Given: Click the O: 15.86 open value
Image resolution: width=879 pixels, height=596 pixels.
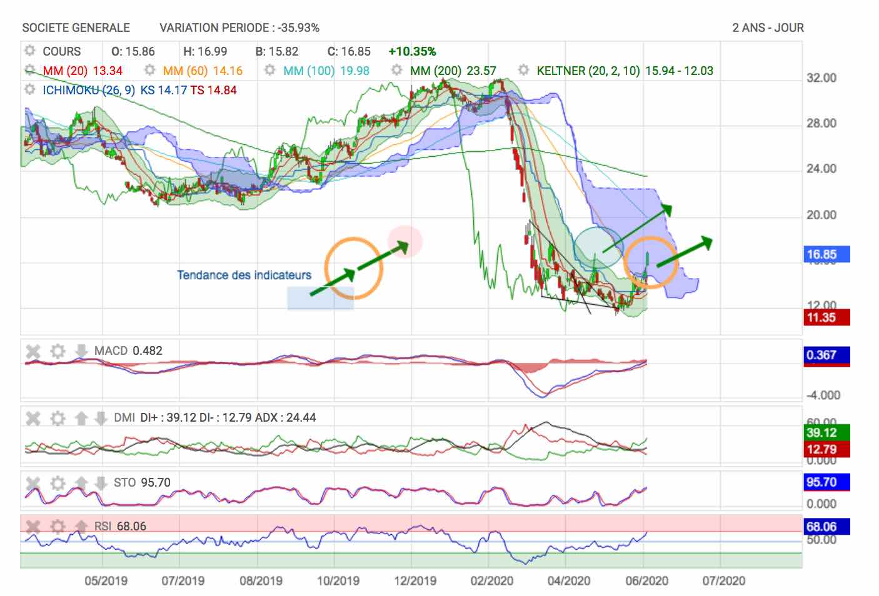Looking at the screenshot, I should [133, 51].
